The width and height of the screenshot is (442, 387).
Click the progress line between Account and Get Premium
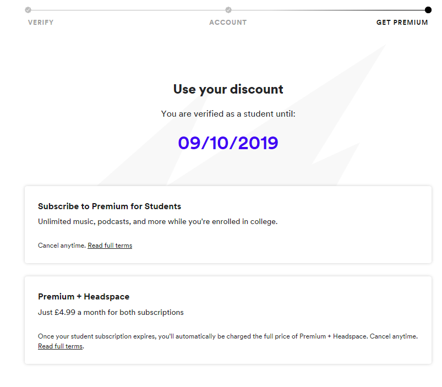coord(328,10)
